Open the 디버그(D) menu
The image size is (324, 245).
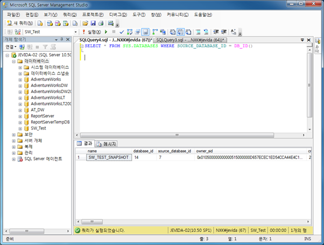pos(118,15)
